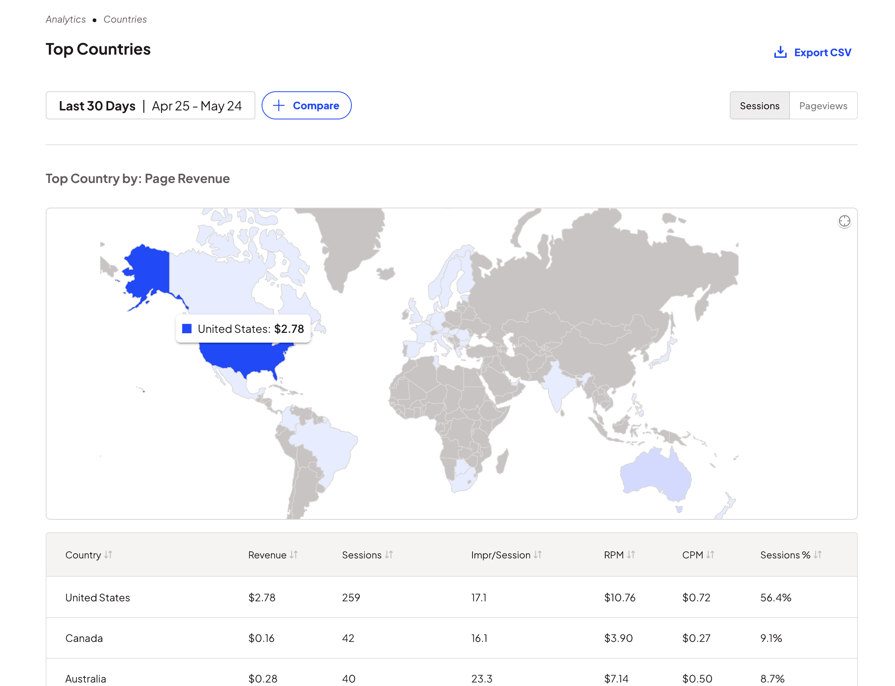Sort table by Country column arrows
The width and height of the screenshot is (895, 686).
click(x=108, y=554)
